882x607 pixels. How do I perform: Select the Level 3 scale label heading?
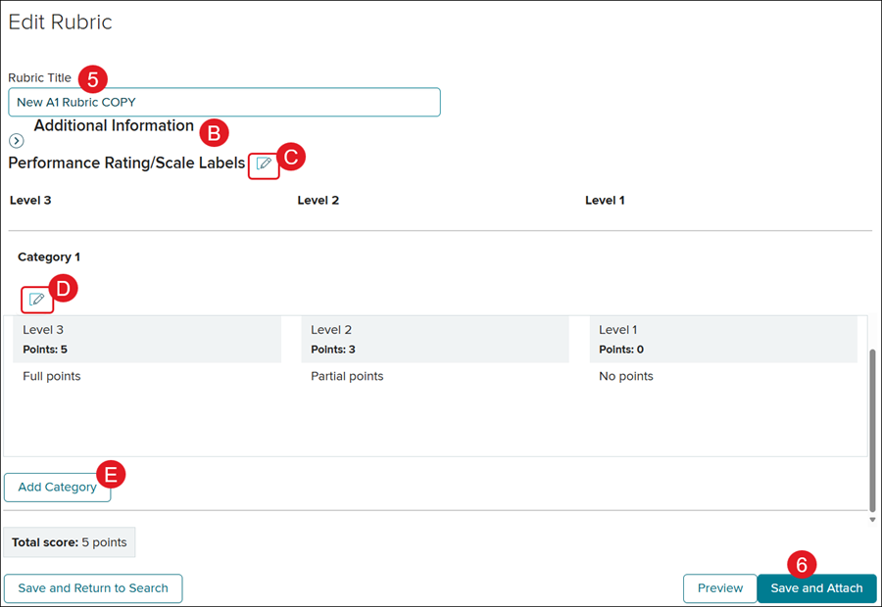click(30, 201)
